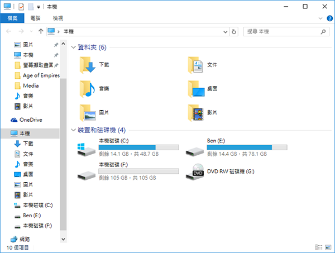Select 音樂 under quick access list
335x253 pixels.
23,96
